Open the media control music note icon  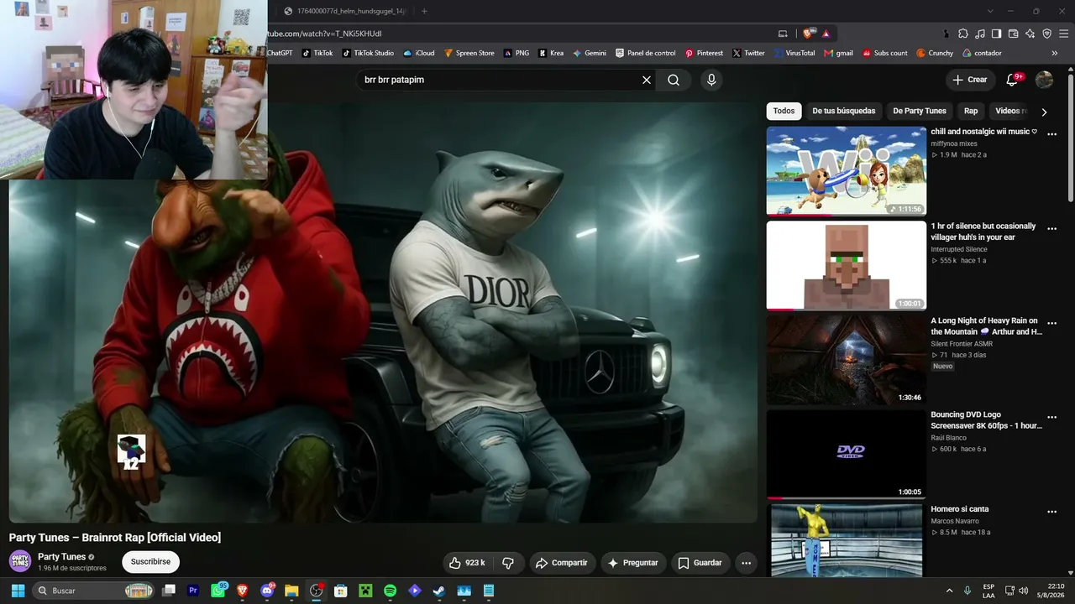pos(980,34)
